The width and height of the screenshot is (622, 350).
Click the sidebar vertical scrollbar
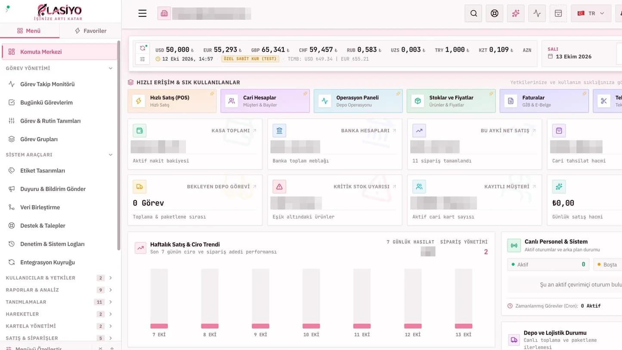(118, 146)
